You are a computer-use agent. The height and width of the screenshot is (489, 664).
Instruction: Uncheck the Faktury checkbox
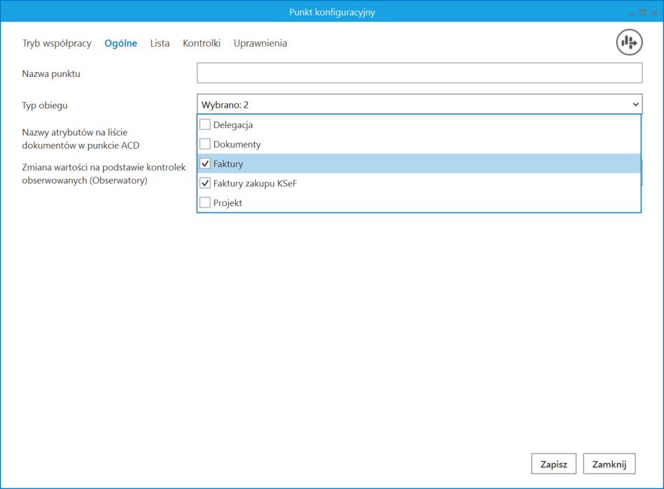205,164
